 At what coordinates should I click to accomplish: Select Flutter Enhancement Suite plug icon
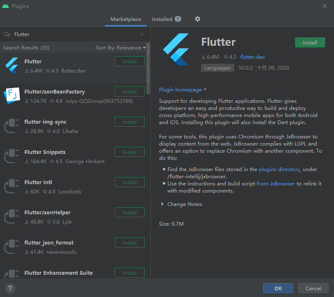coord(12,274)
